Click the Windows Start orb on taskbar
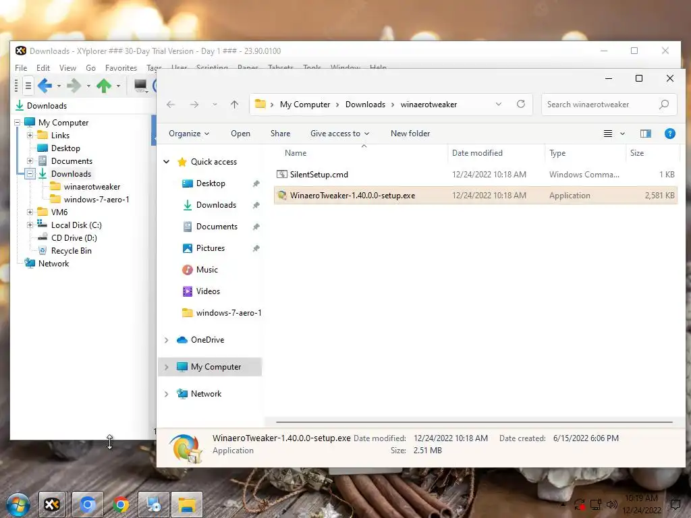691x518 pixels. click(x=18, y=505)
